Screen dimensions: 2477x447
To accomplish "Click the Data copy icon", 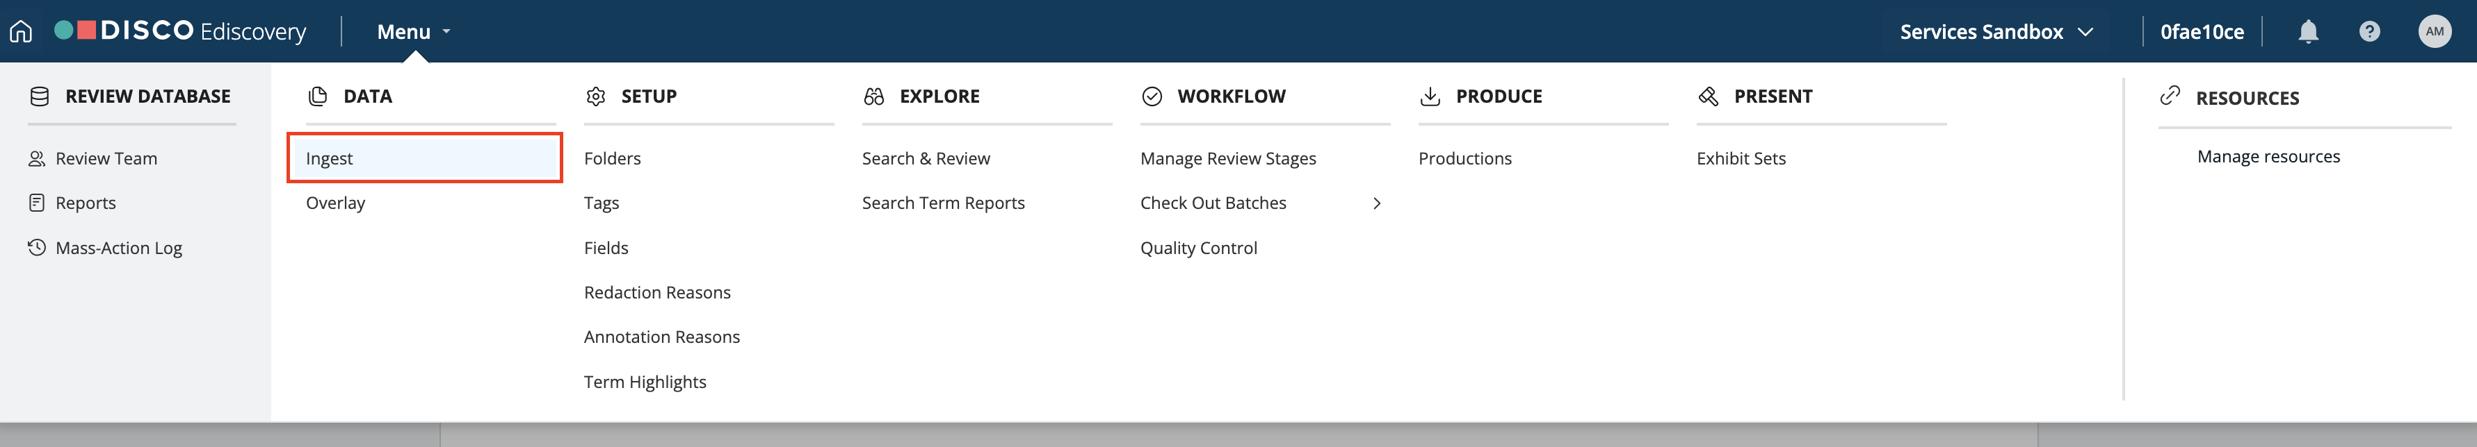I will point(317,97).
